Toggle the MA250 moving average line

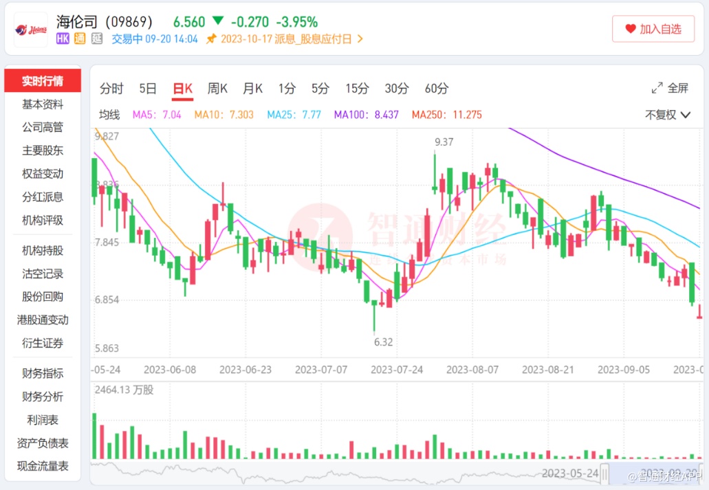pos(446,115)
